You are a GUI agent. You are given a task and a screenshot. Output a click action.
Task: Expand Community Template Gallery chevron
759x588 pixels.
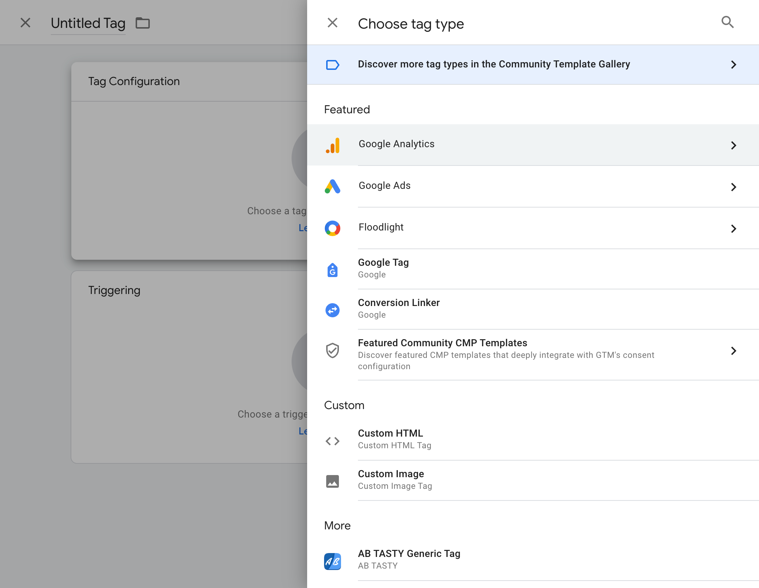pos(734,65)
